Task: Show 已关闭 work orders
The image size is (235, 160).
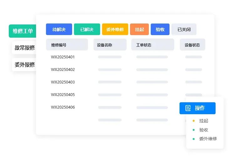Action: (x=184, y=29)
